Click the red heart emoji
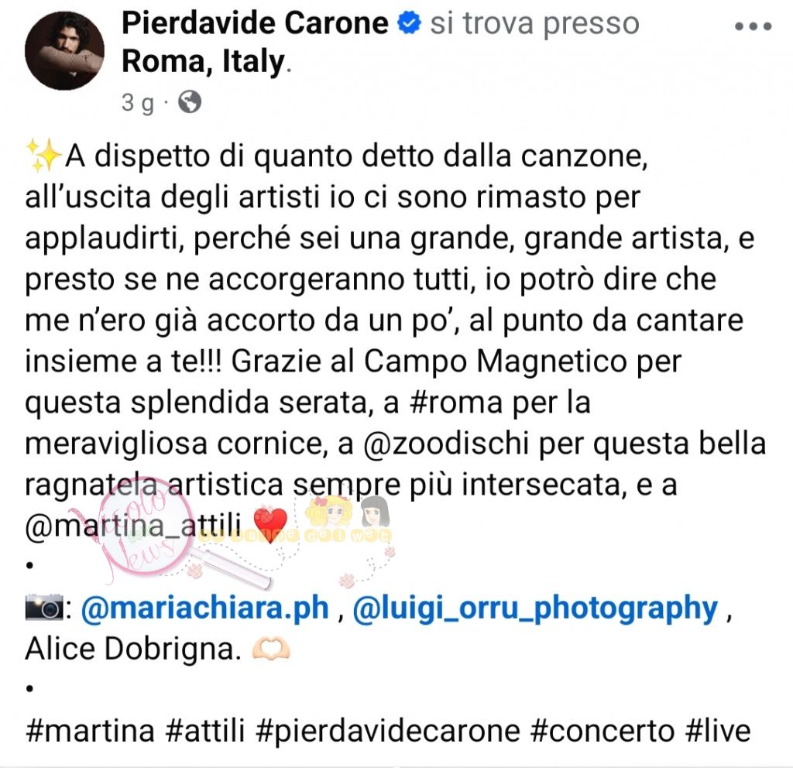 [x=270, y=526]
